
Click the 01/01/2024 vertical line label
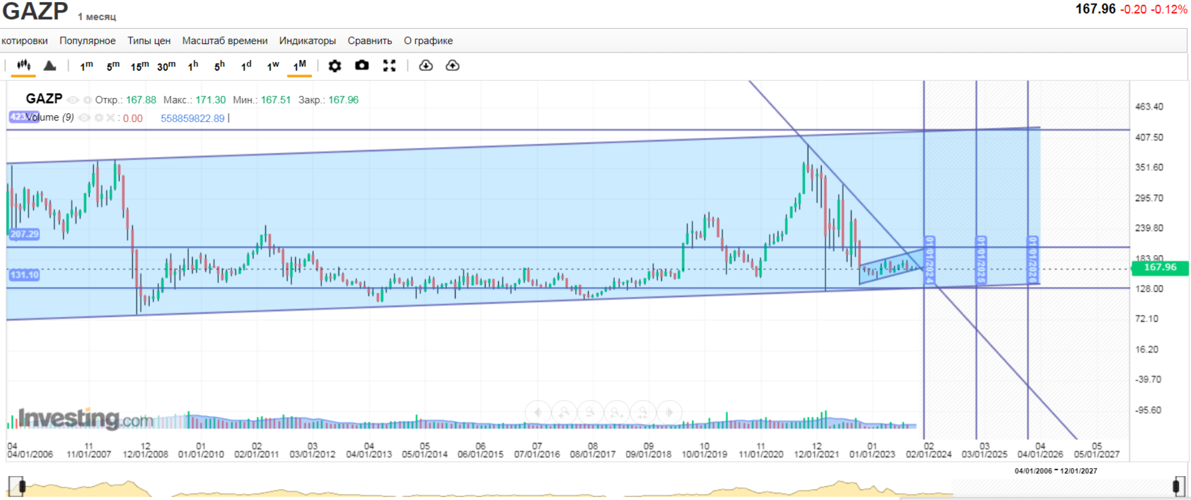tap(930, 260)
